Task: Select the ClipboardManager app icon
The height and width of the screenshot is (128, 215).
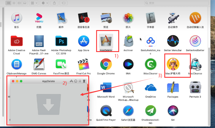Action: pos(17,64)
